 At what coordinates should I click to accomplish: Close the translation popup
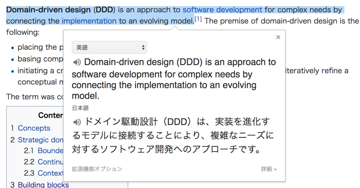click(x=278, y=37)
